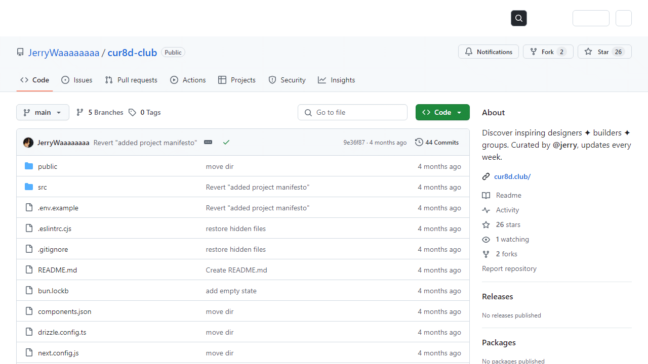Image resolution: width=648 pixels, height=364 pixels.
Task: Focus the Go to file search field
Action: [x=352, y=112]
